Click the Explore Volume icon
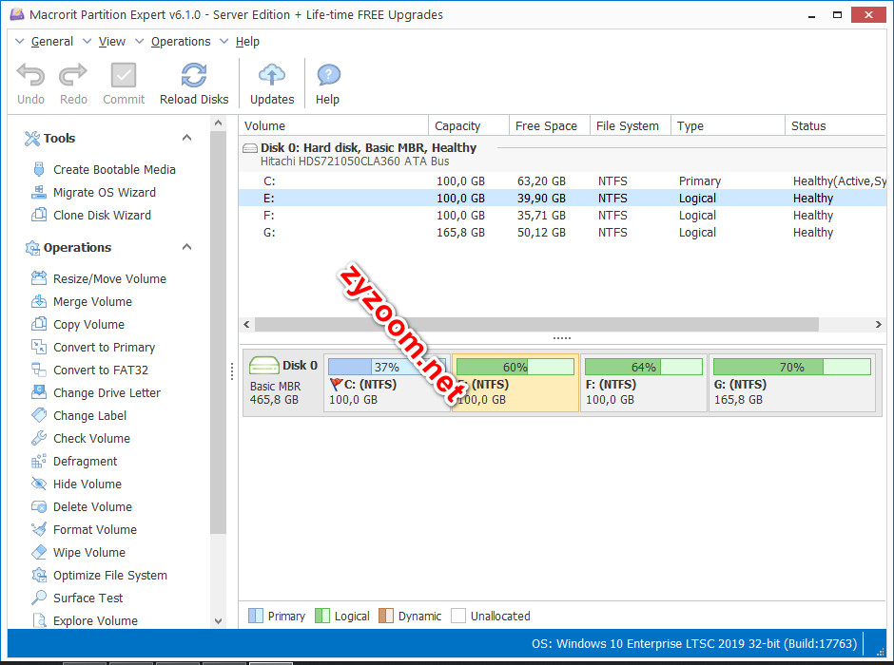894x665 pixels. (39, 620)
